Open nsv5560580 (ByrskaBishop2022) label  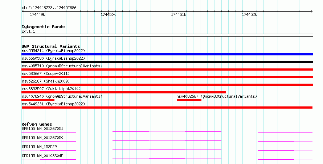pos(53,58)
